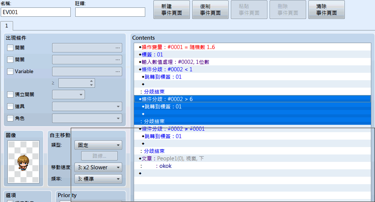The width and height of the screenshot is (375, 202).
Task: Select 跳轉到標簽:01 under #0002 < 1
Action: [252, 77]
